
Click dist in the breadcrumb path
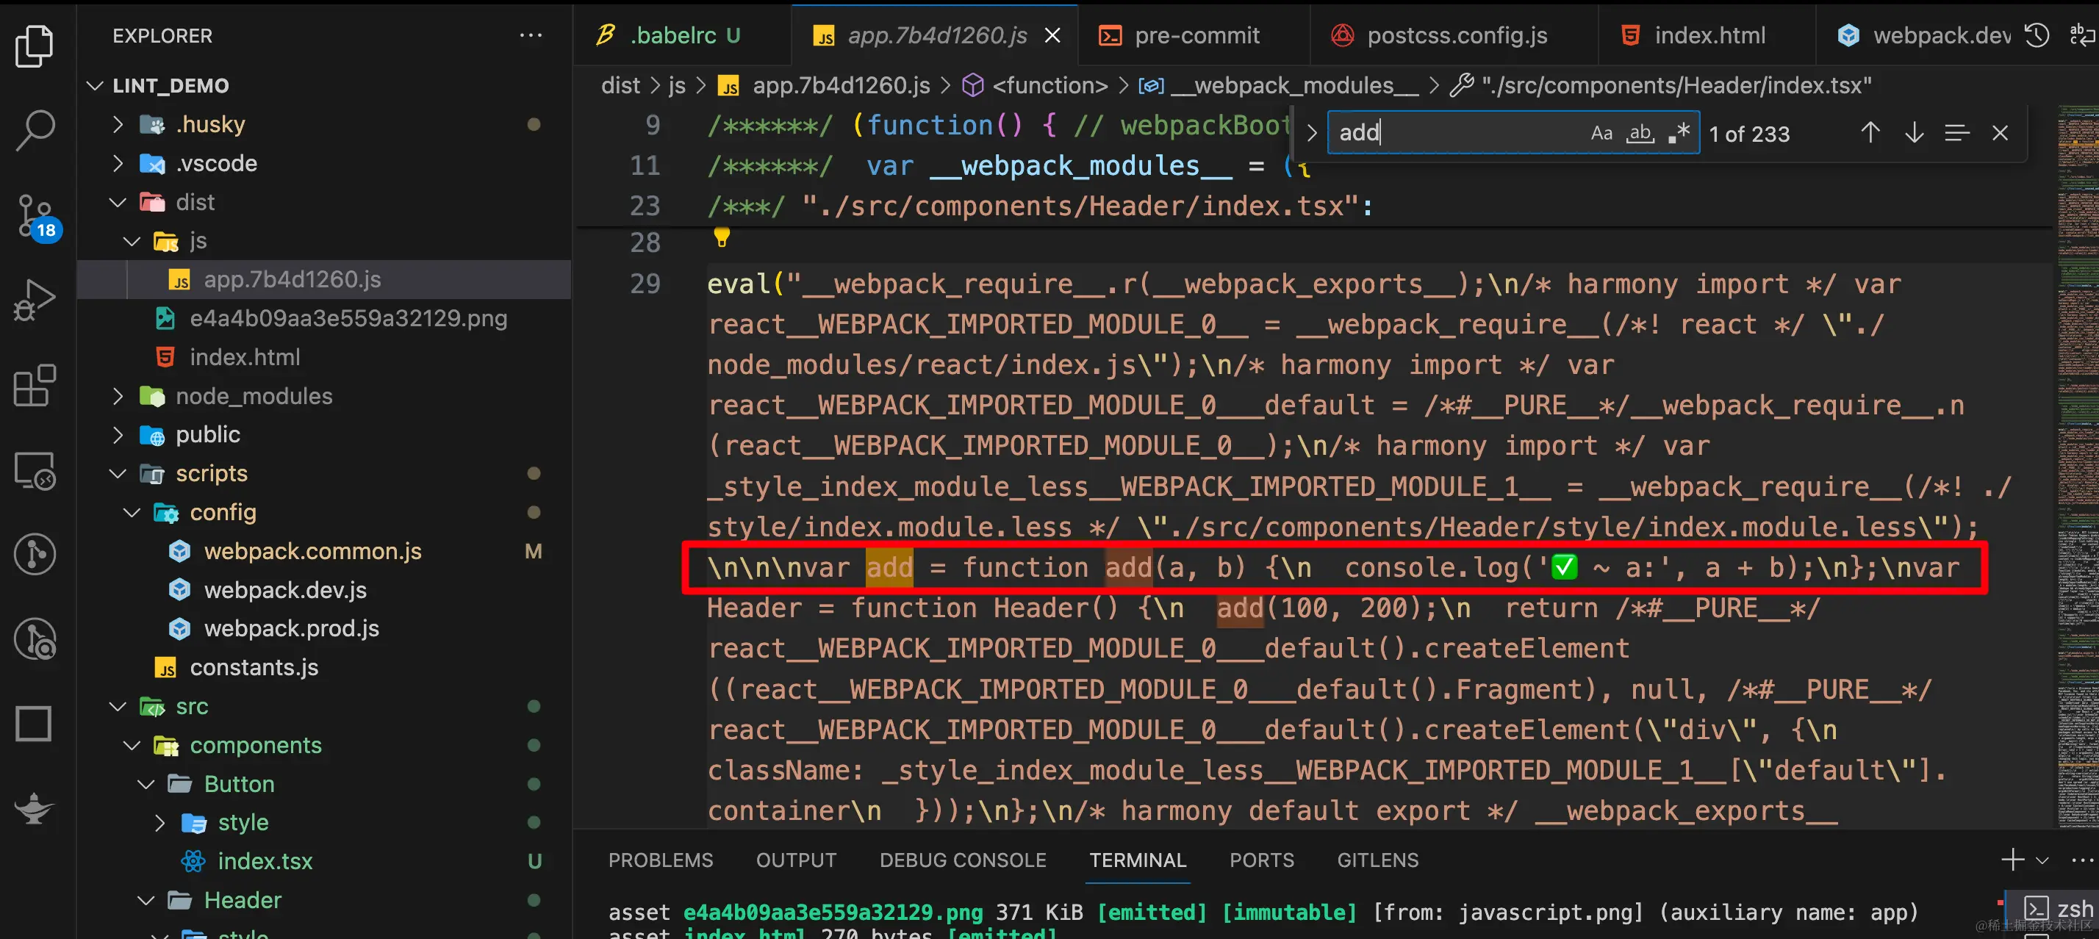pos(620,85)
